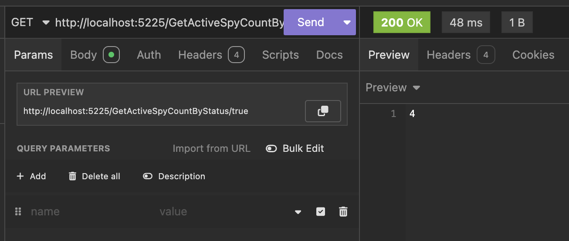Image resolution: width=569 pixels, height=241 pixels.
Task: Click the plus Add parameter icon
Action: click(20, 176)
